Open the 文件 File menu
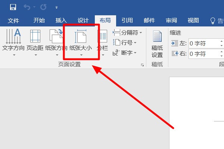Viewport: 224px width, 149px height. (x=14, y=20)
